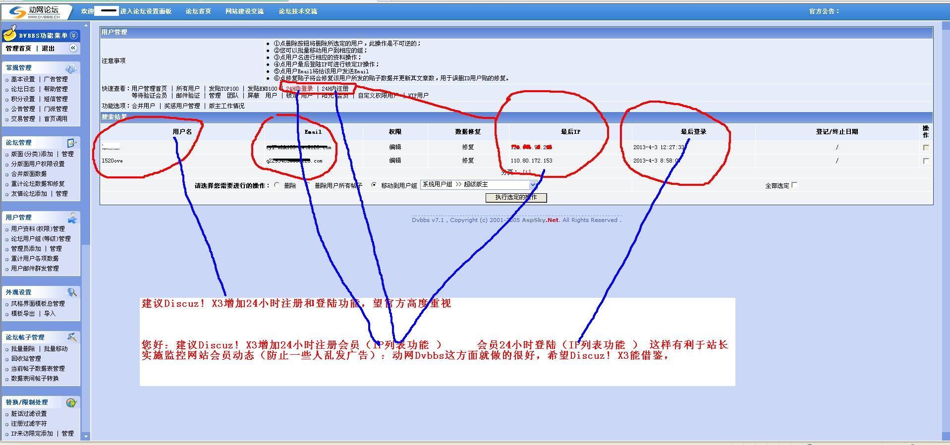950x445 pixels.
Task: Open 版面(分类)添加 in 论坛管理
Action: tap(32, 154)
